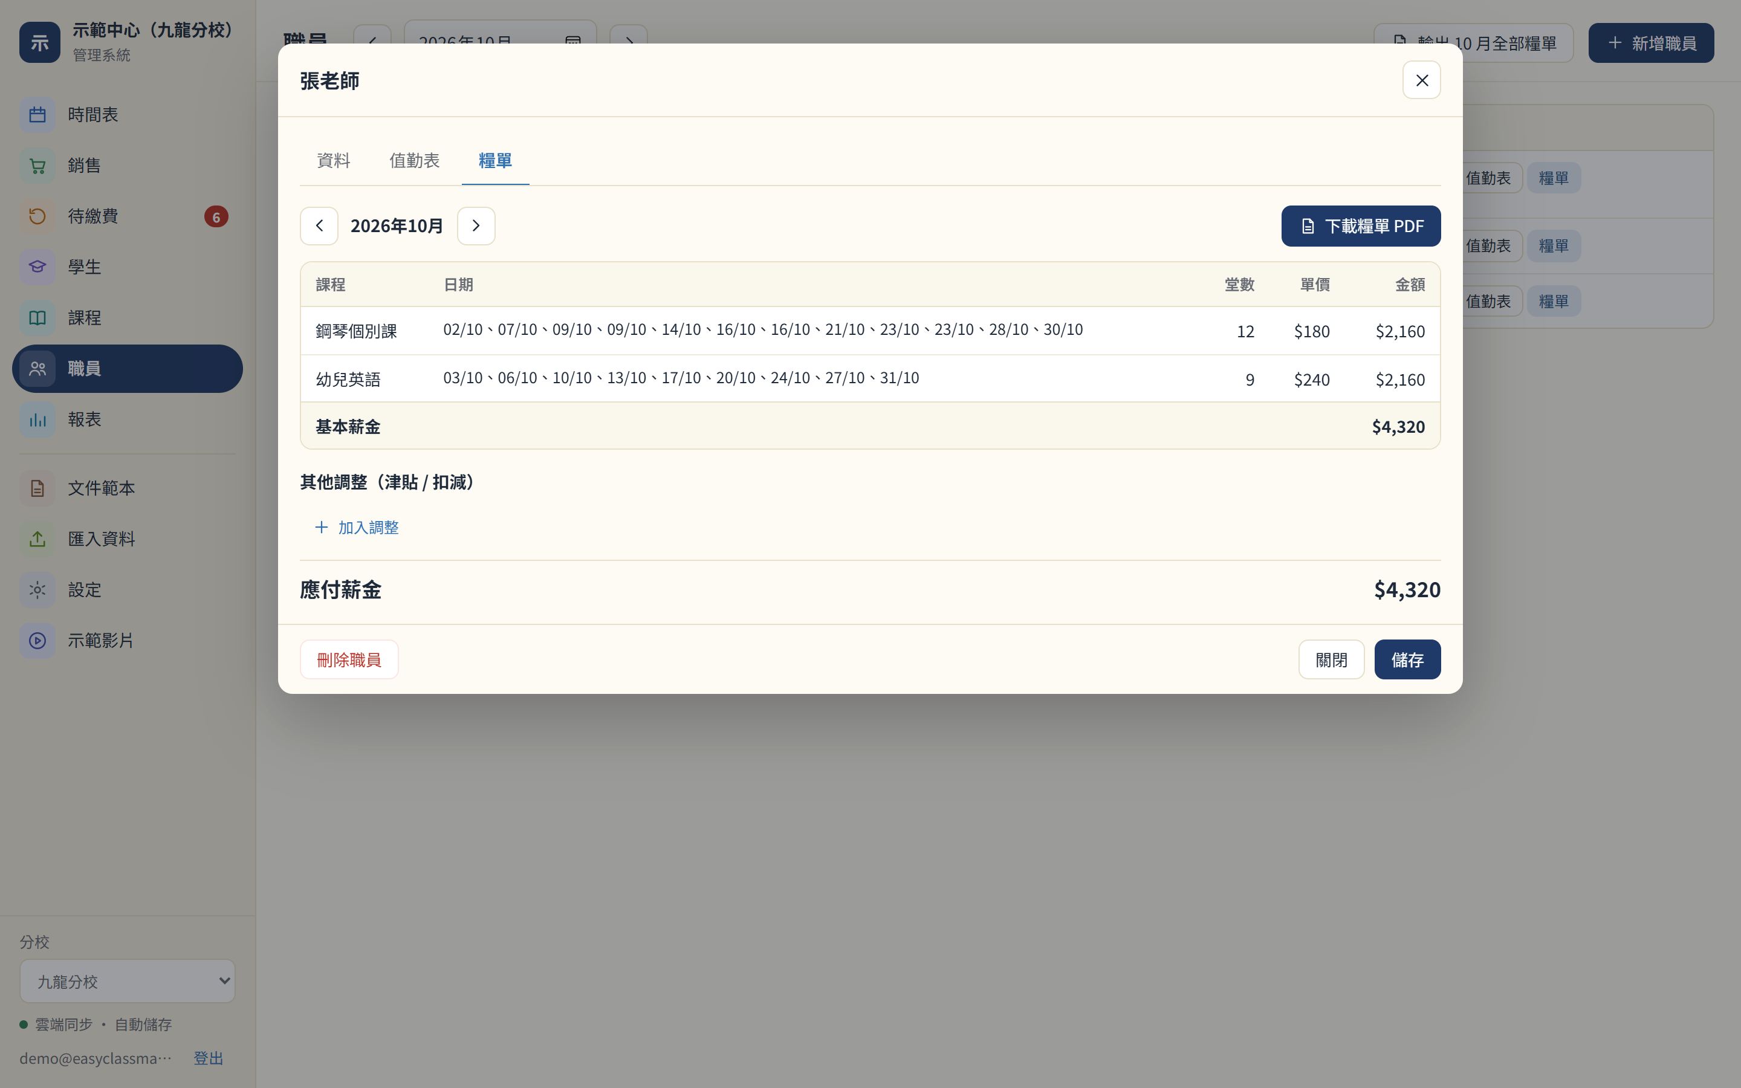Click the 刪除職員 button
The image size is (1741, 1088).
pyautogui.click(x=349, y=660)
